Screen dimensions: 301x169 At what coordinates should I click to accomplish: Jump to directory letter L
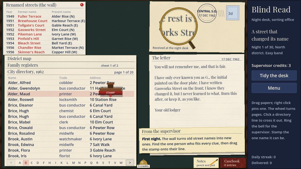[x=67, y=163]
